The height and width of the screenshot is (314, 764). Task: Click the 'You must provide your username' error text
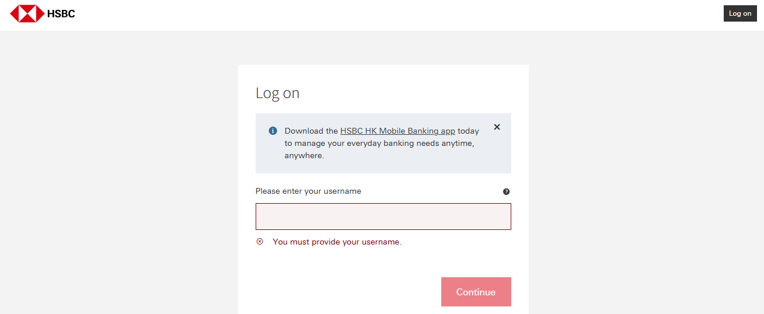click(x=337, y=242)
